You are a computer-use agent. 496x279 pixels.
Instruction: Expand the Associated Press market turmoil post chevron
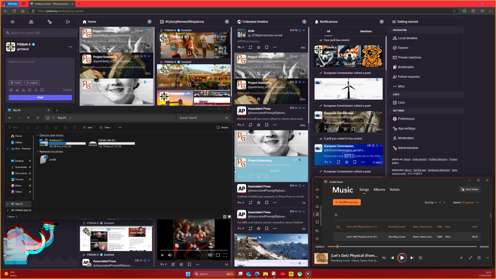[x=304, y=108]
